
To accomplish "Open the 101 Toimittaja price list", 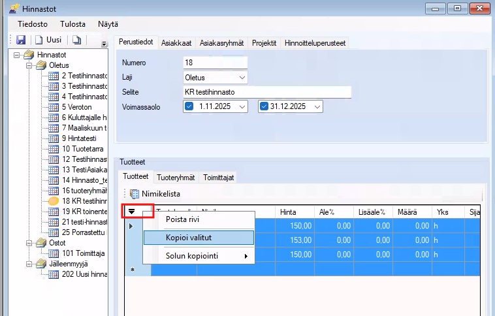I will tap(83, 253).
